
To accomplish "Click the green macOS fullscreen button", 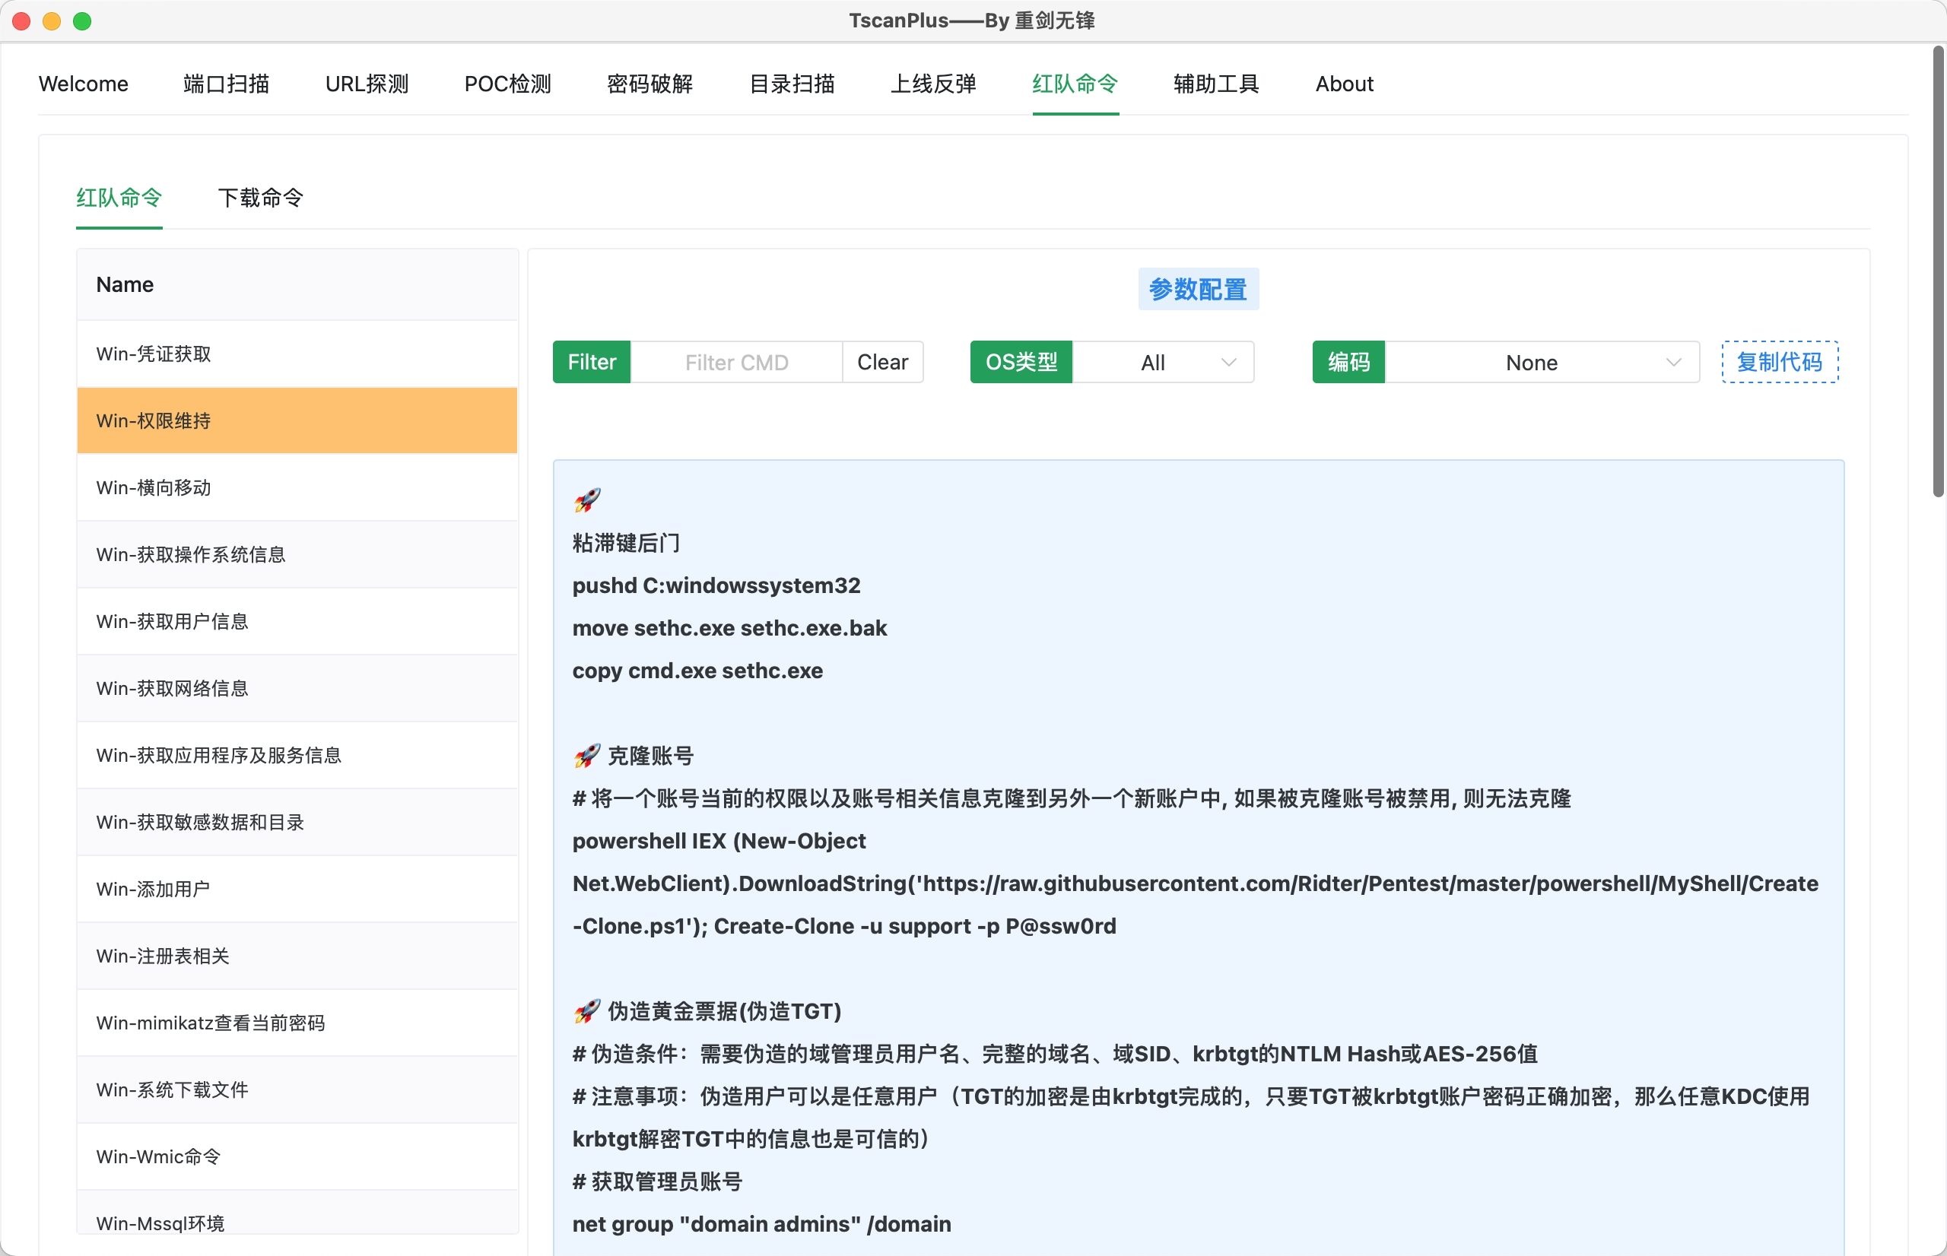I will [x=82, y=21].
